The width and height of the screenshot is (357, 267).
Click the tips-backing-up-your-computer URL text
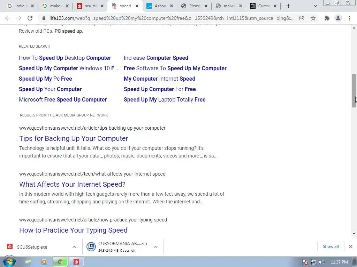(92, 128)
